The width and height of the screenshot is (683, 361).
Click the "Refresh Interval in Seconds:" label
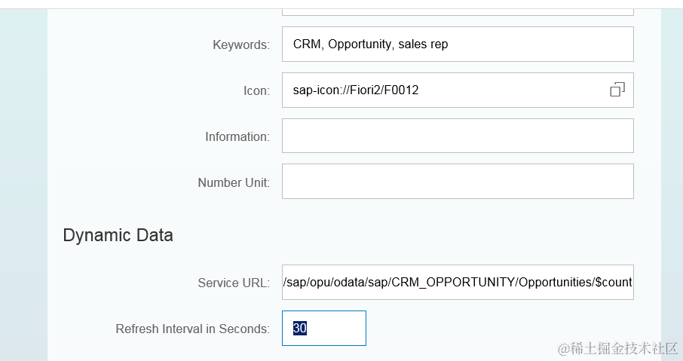point(192,329)
